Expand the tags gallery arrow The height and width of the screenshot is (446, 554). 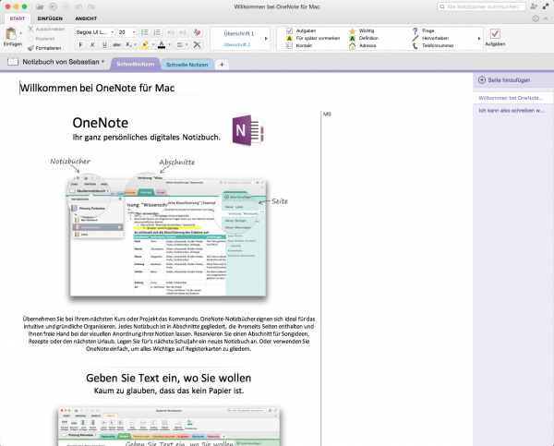click(479, 38)
